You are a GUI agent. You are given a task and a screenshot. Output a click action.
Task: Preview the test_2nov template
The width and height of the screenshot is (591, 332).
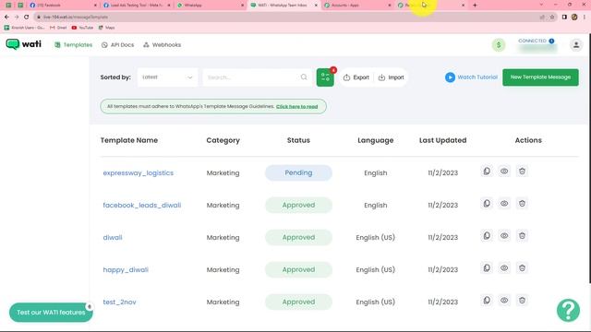pos(504,301)
